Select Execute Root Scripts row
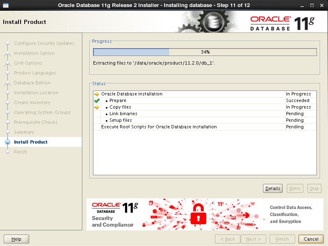328x246 pixels. coord(205,127)
